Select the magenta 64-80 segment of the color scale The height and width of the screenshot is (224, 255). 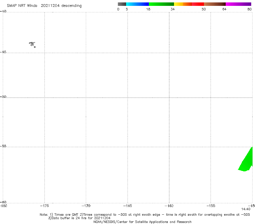coord(238,4)
